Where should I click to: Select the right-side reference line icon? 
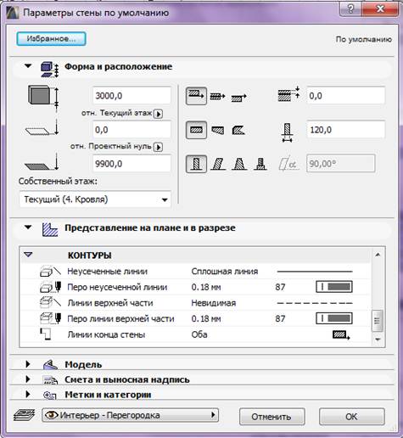click(x=238, y=98)
